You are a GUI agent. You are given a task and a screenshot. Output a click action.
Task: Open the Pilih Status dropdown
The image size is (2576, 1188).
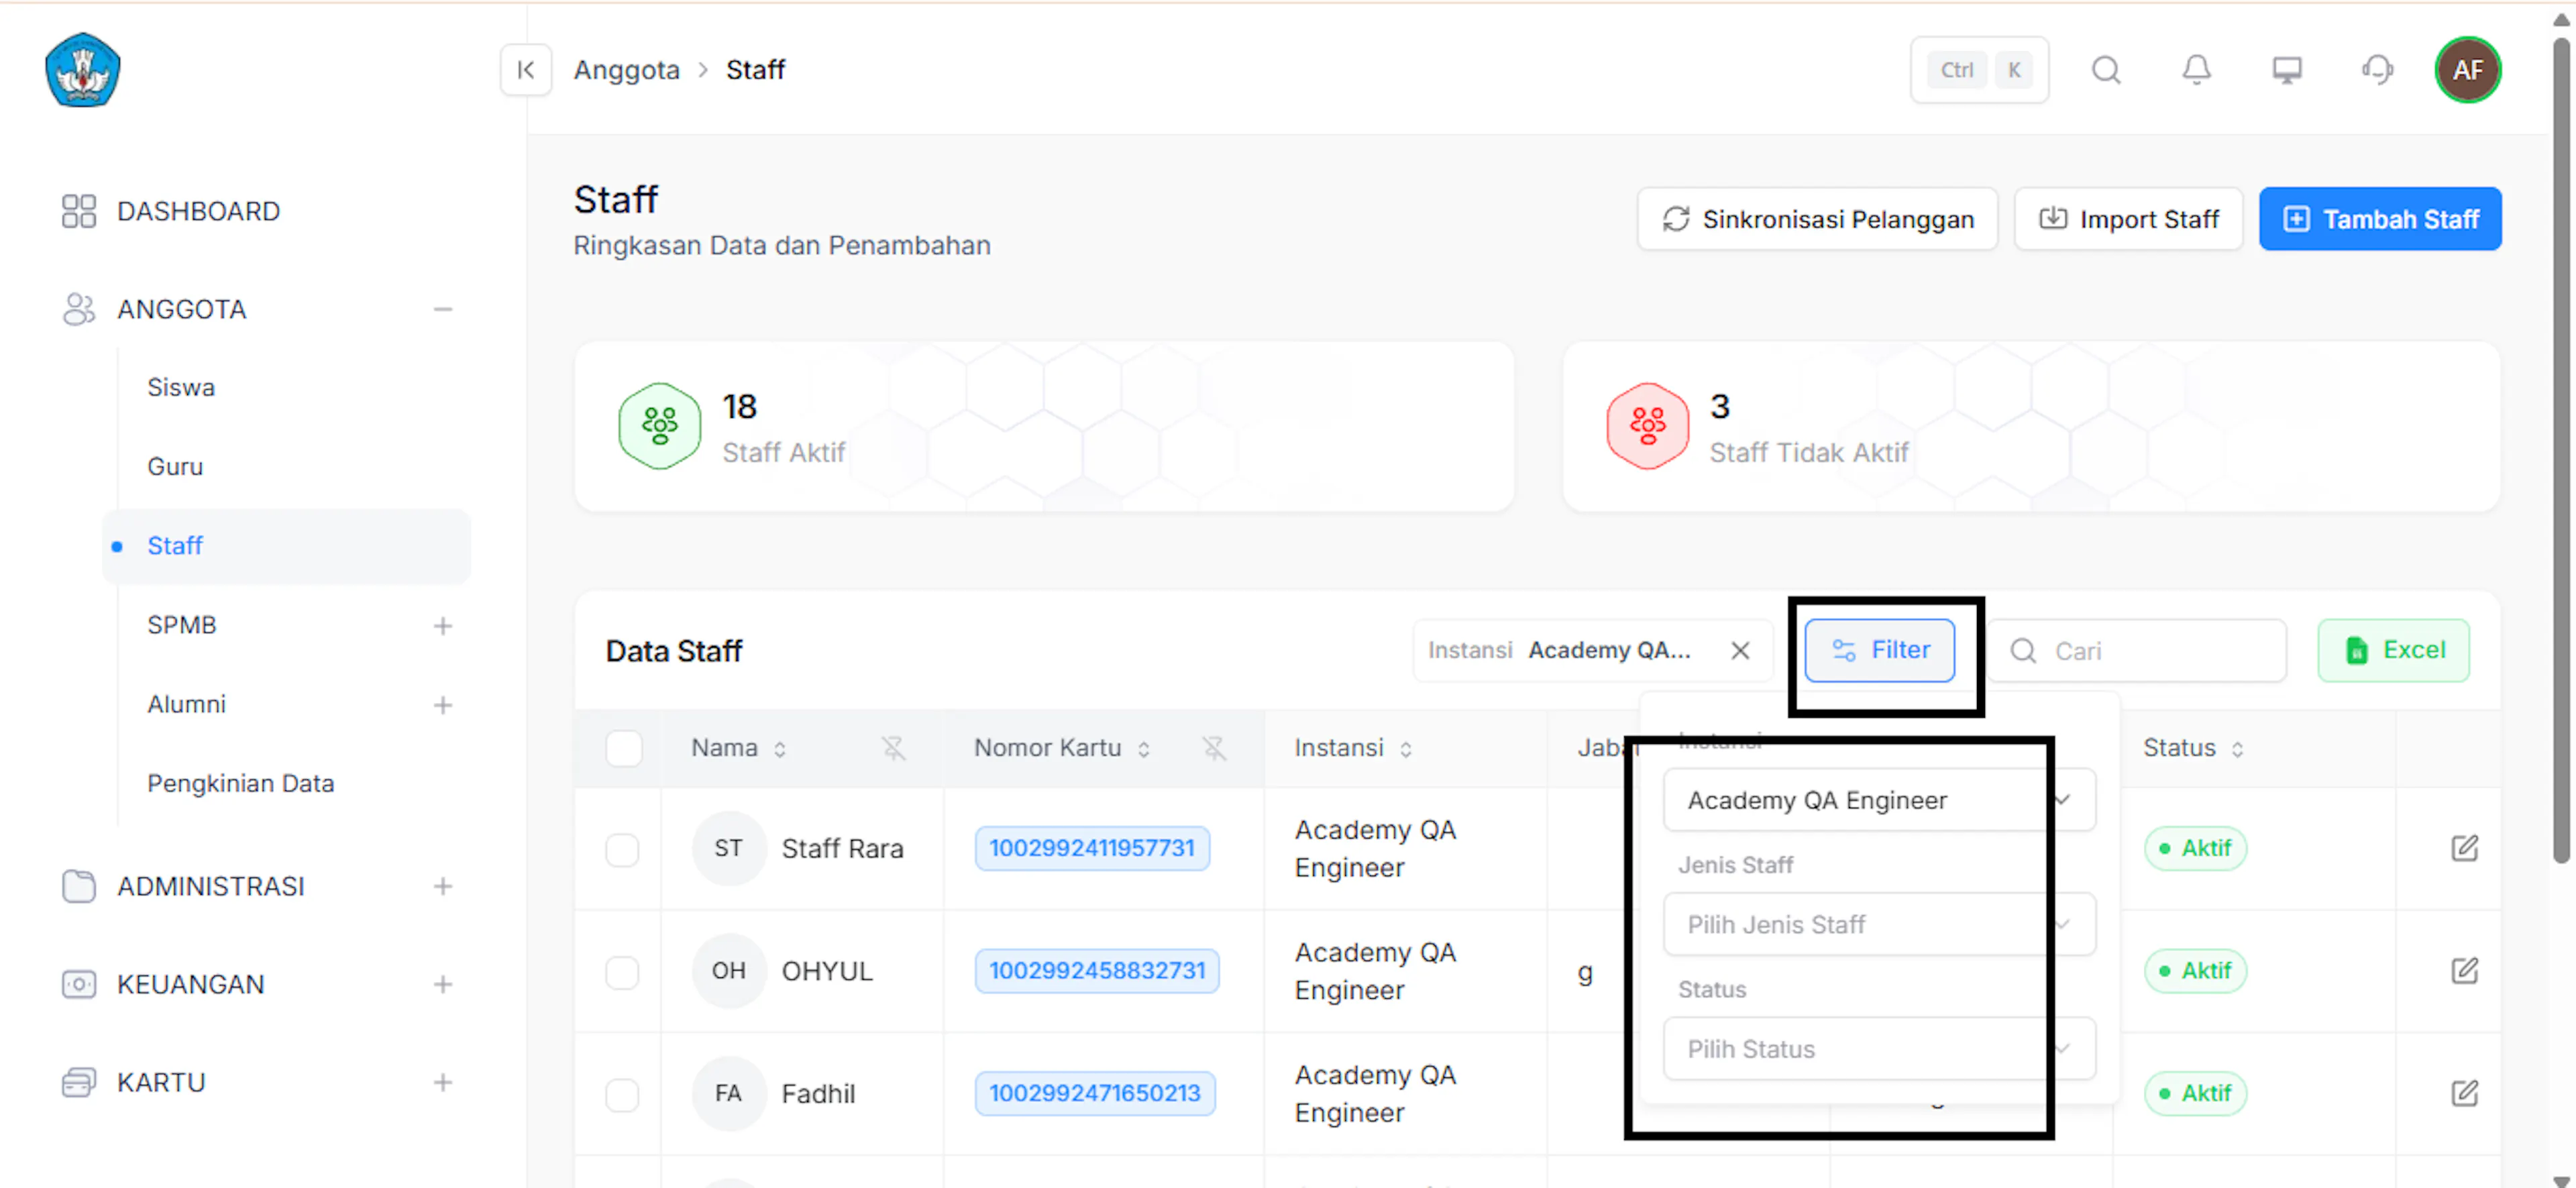point(1878,1049)
